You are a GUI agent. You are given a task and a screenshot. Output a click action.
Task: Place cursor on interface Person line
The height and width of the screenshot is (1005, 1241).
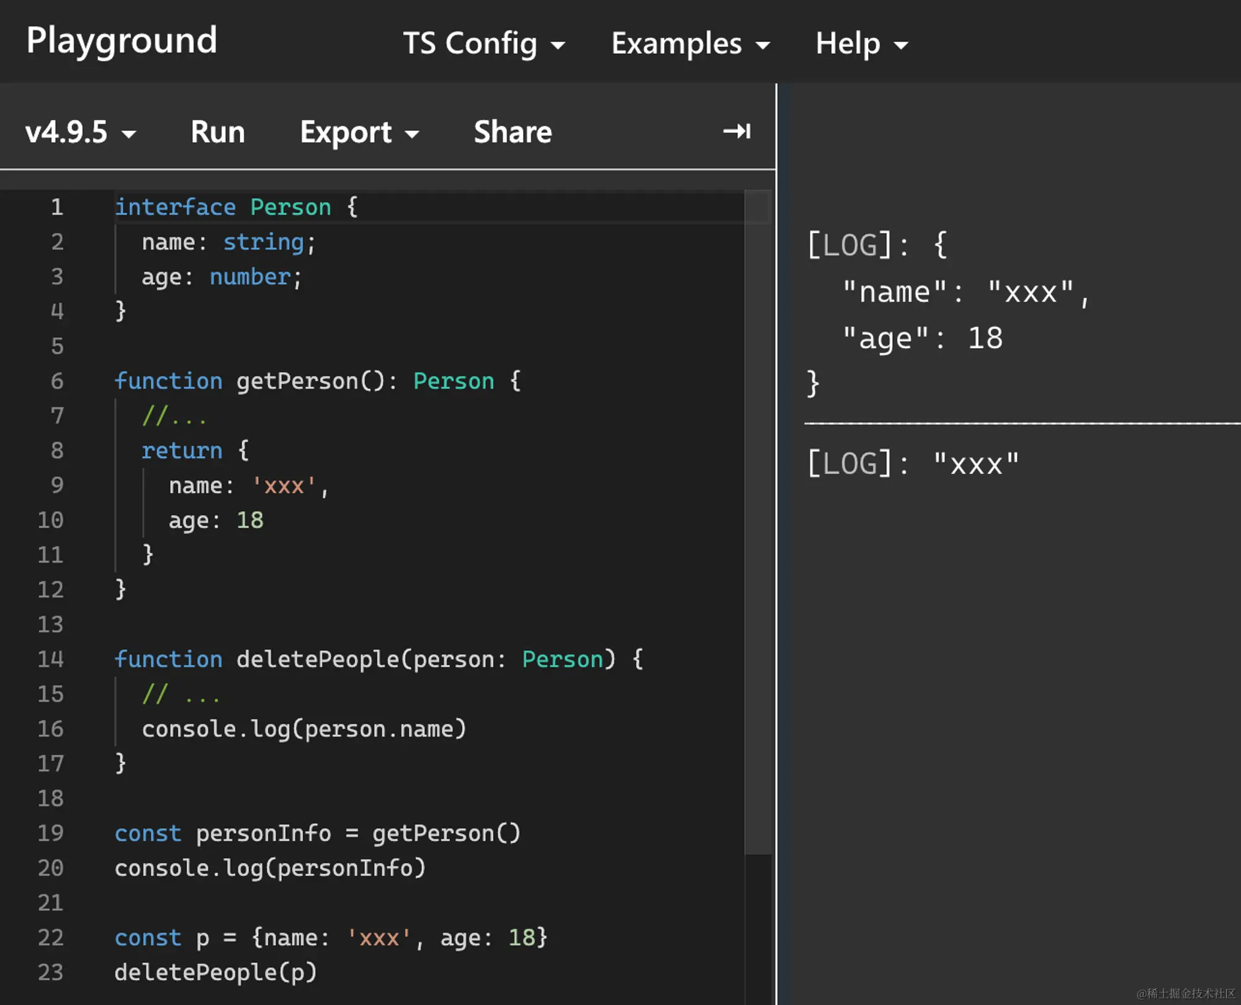[236, 207]
